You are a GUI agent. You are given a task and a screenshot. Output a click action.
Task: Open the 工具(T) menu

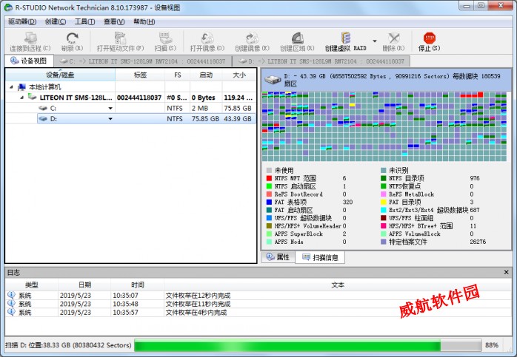84,21
